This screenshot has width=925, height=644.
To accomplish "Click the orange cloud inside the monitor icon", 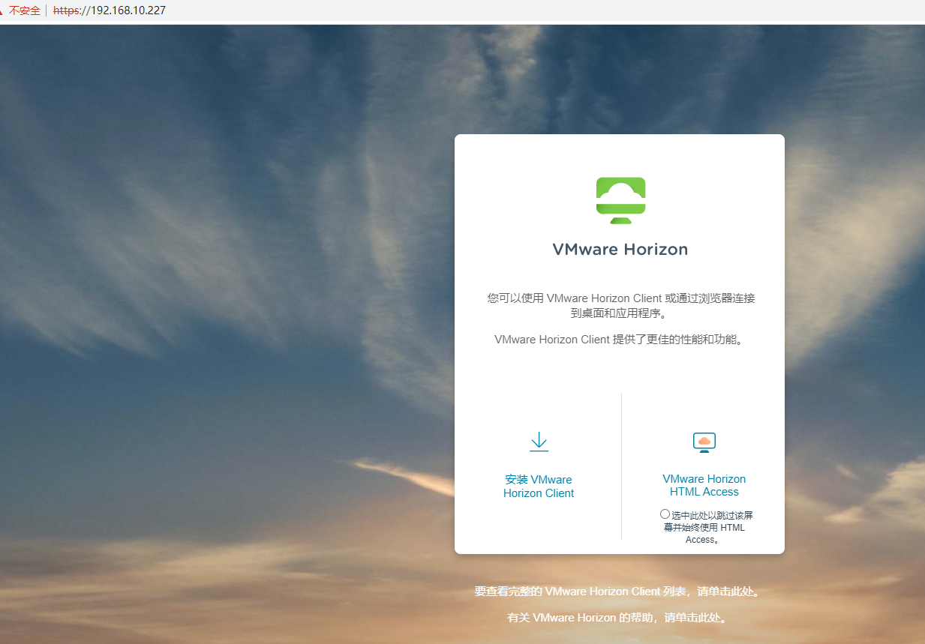I will (x=704, y=440).
